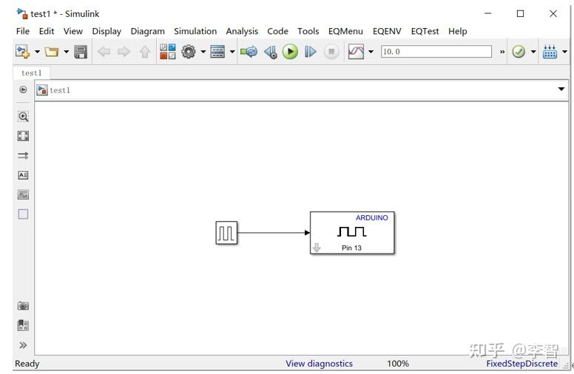Expand the Build Model dropdown arrow

tap(564, 52)
